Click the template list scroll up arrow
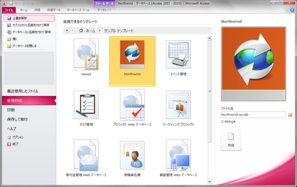297x187 pixels. click(x=209, y=38)
